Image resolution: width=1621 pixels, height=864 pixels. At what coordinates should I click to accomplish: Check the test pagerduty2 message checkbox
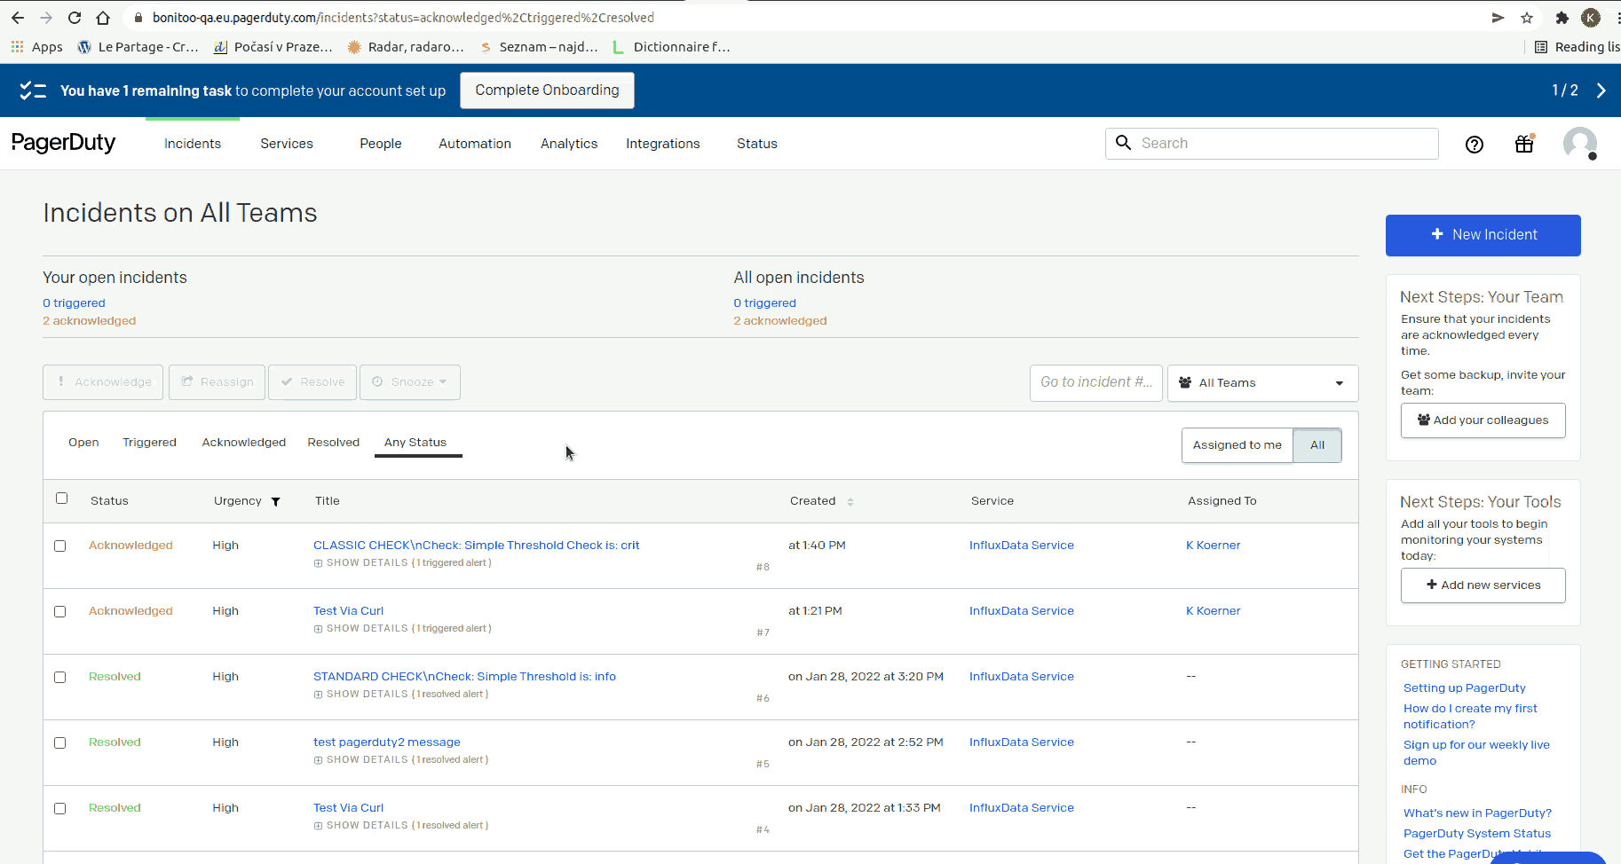60,743
